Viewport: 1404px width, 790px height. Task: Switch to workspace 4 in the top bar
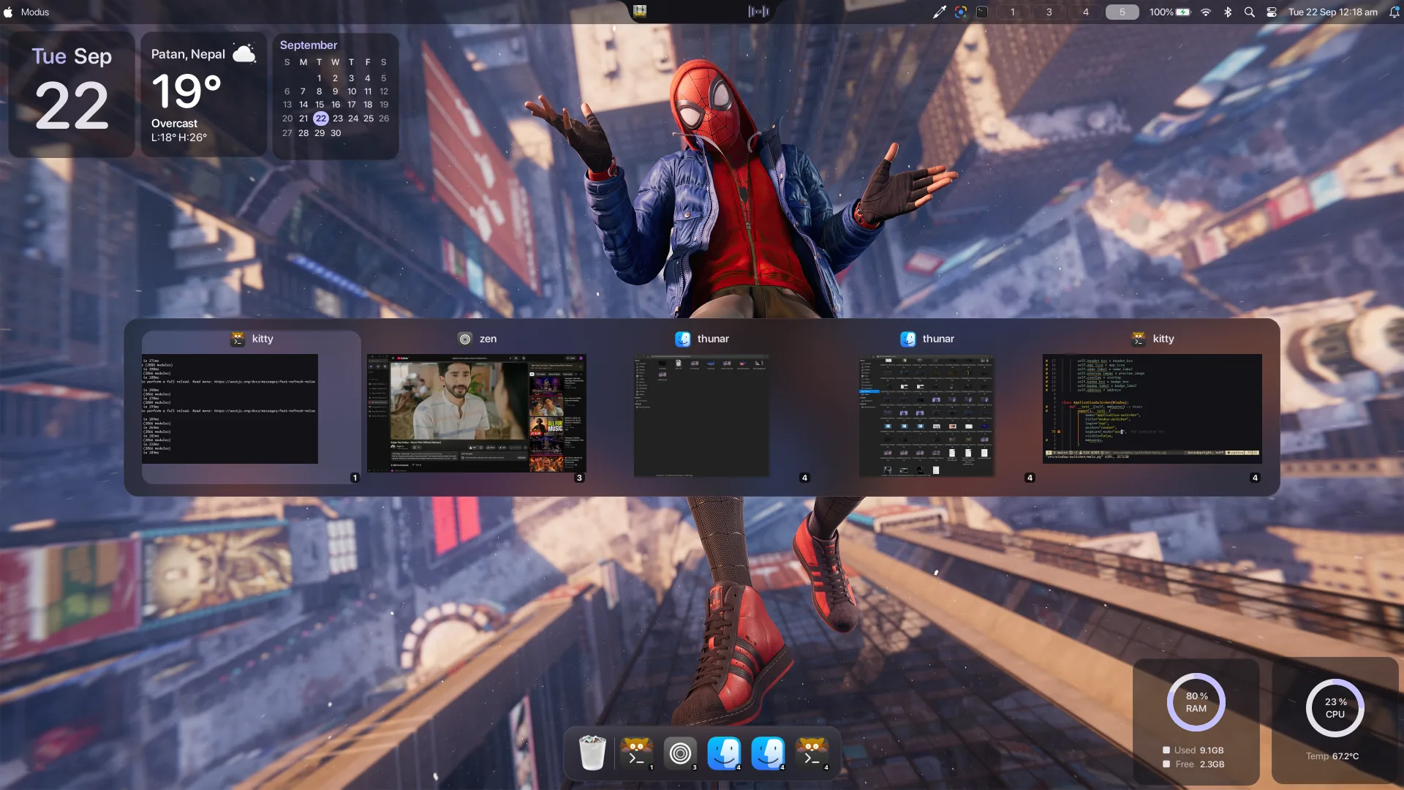coord(1086,12)
